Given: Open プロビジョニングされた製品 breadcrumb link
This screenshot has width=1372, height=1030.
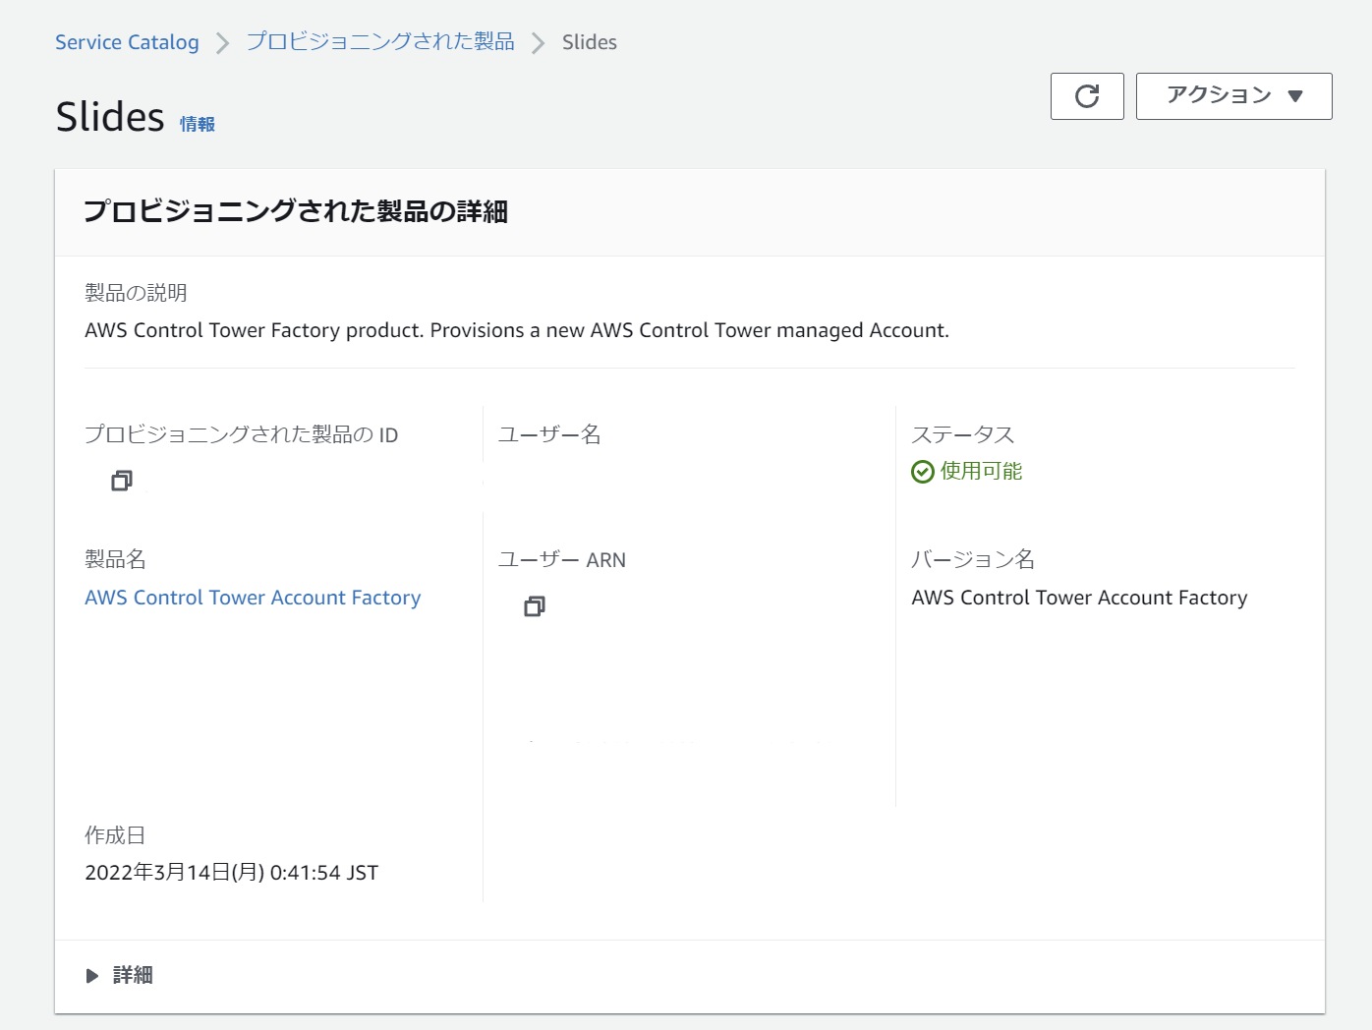Looking at the screenshot, I should tap(380, 41).
